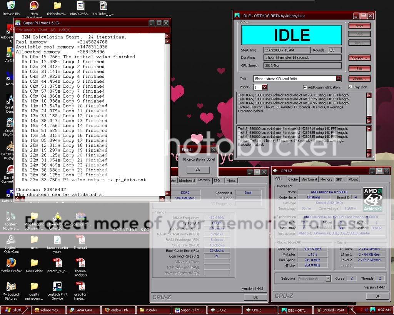The width and height of the screenshot is (394, 315).
Task: Launch the Logitech QuickCam desktop shortcut
Action: [10, 238]
